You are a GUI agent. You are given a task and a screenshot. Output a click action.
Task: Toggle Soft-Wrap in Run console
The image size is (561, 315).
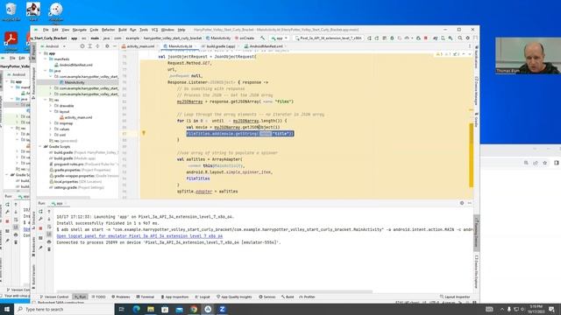coord(49,227)
